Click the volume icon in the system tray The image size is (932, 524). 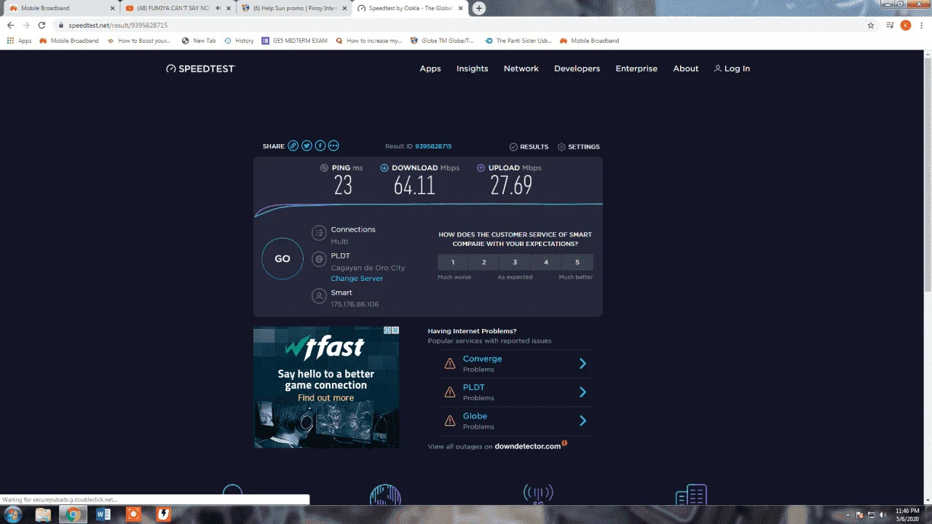[x=882, y=515]
